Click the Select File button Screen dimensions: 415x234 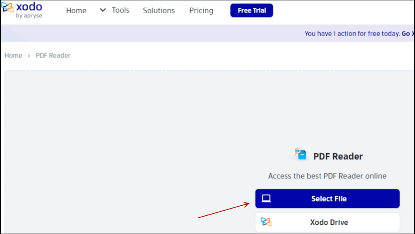click(x=327, y=199)
